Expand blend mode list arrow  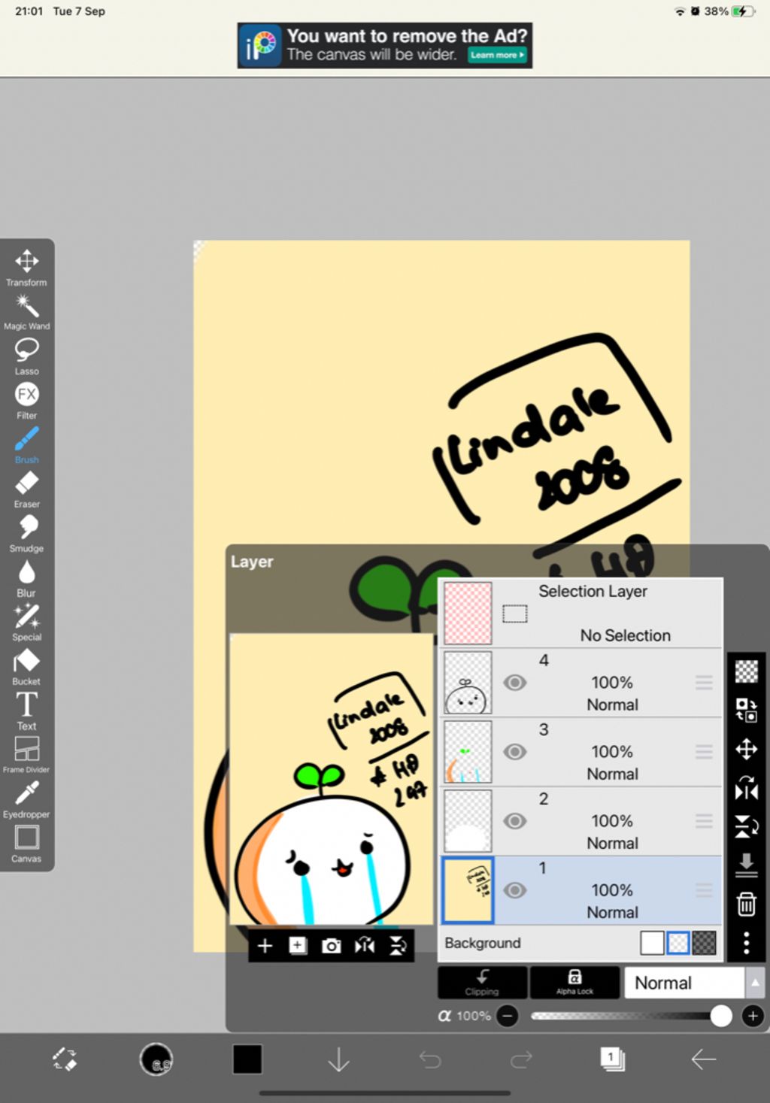(x=755, y=983)
